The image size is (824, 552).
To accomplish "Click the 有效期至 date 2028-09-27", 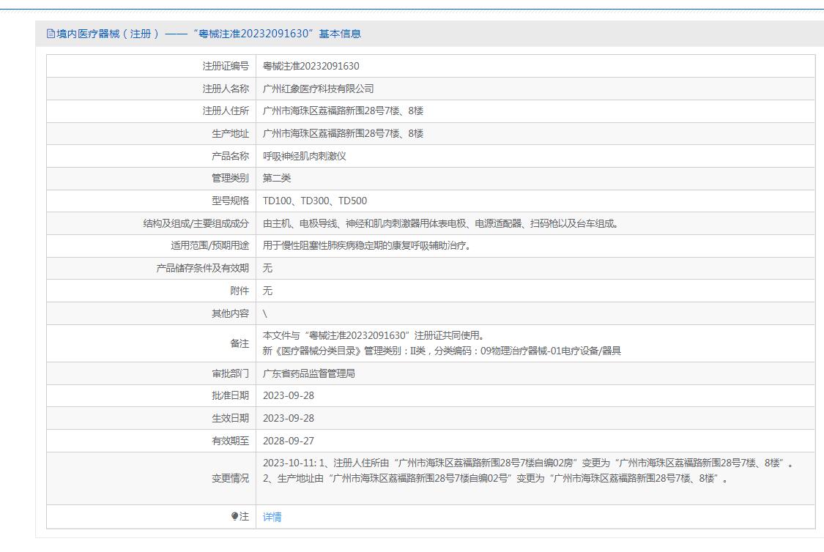I will (288, 441).
